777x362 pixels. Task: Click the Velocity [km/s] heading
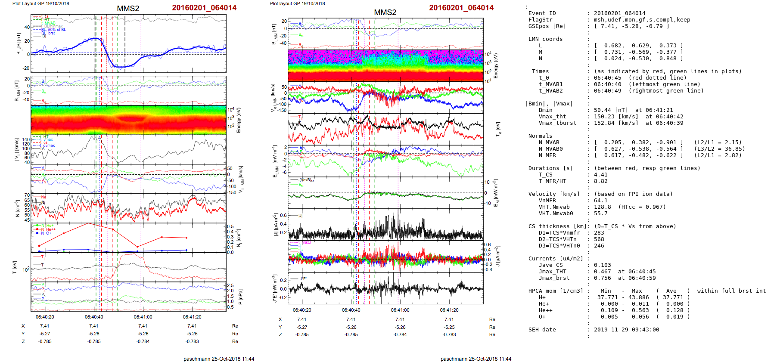(x=554, y=194)
